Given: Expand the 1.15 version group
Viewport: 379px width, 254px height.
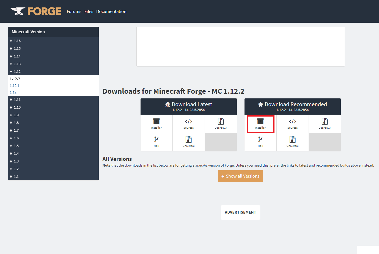Looking at the screenshot, I should [53, 48].
